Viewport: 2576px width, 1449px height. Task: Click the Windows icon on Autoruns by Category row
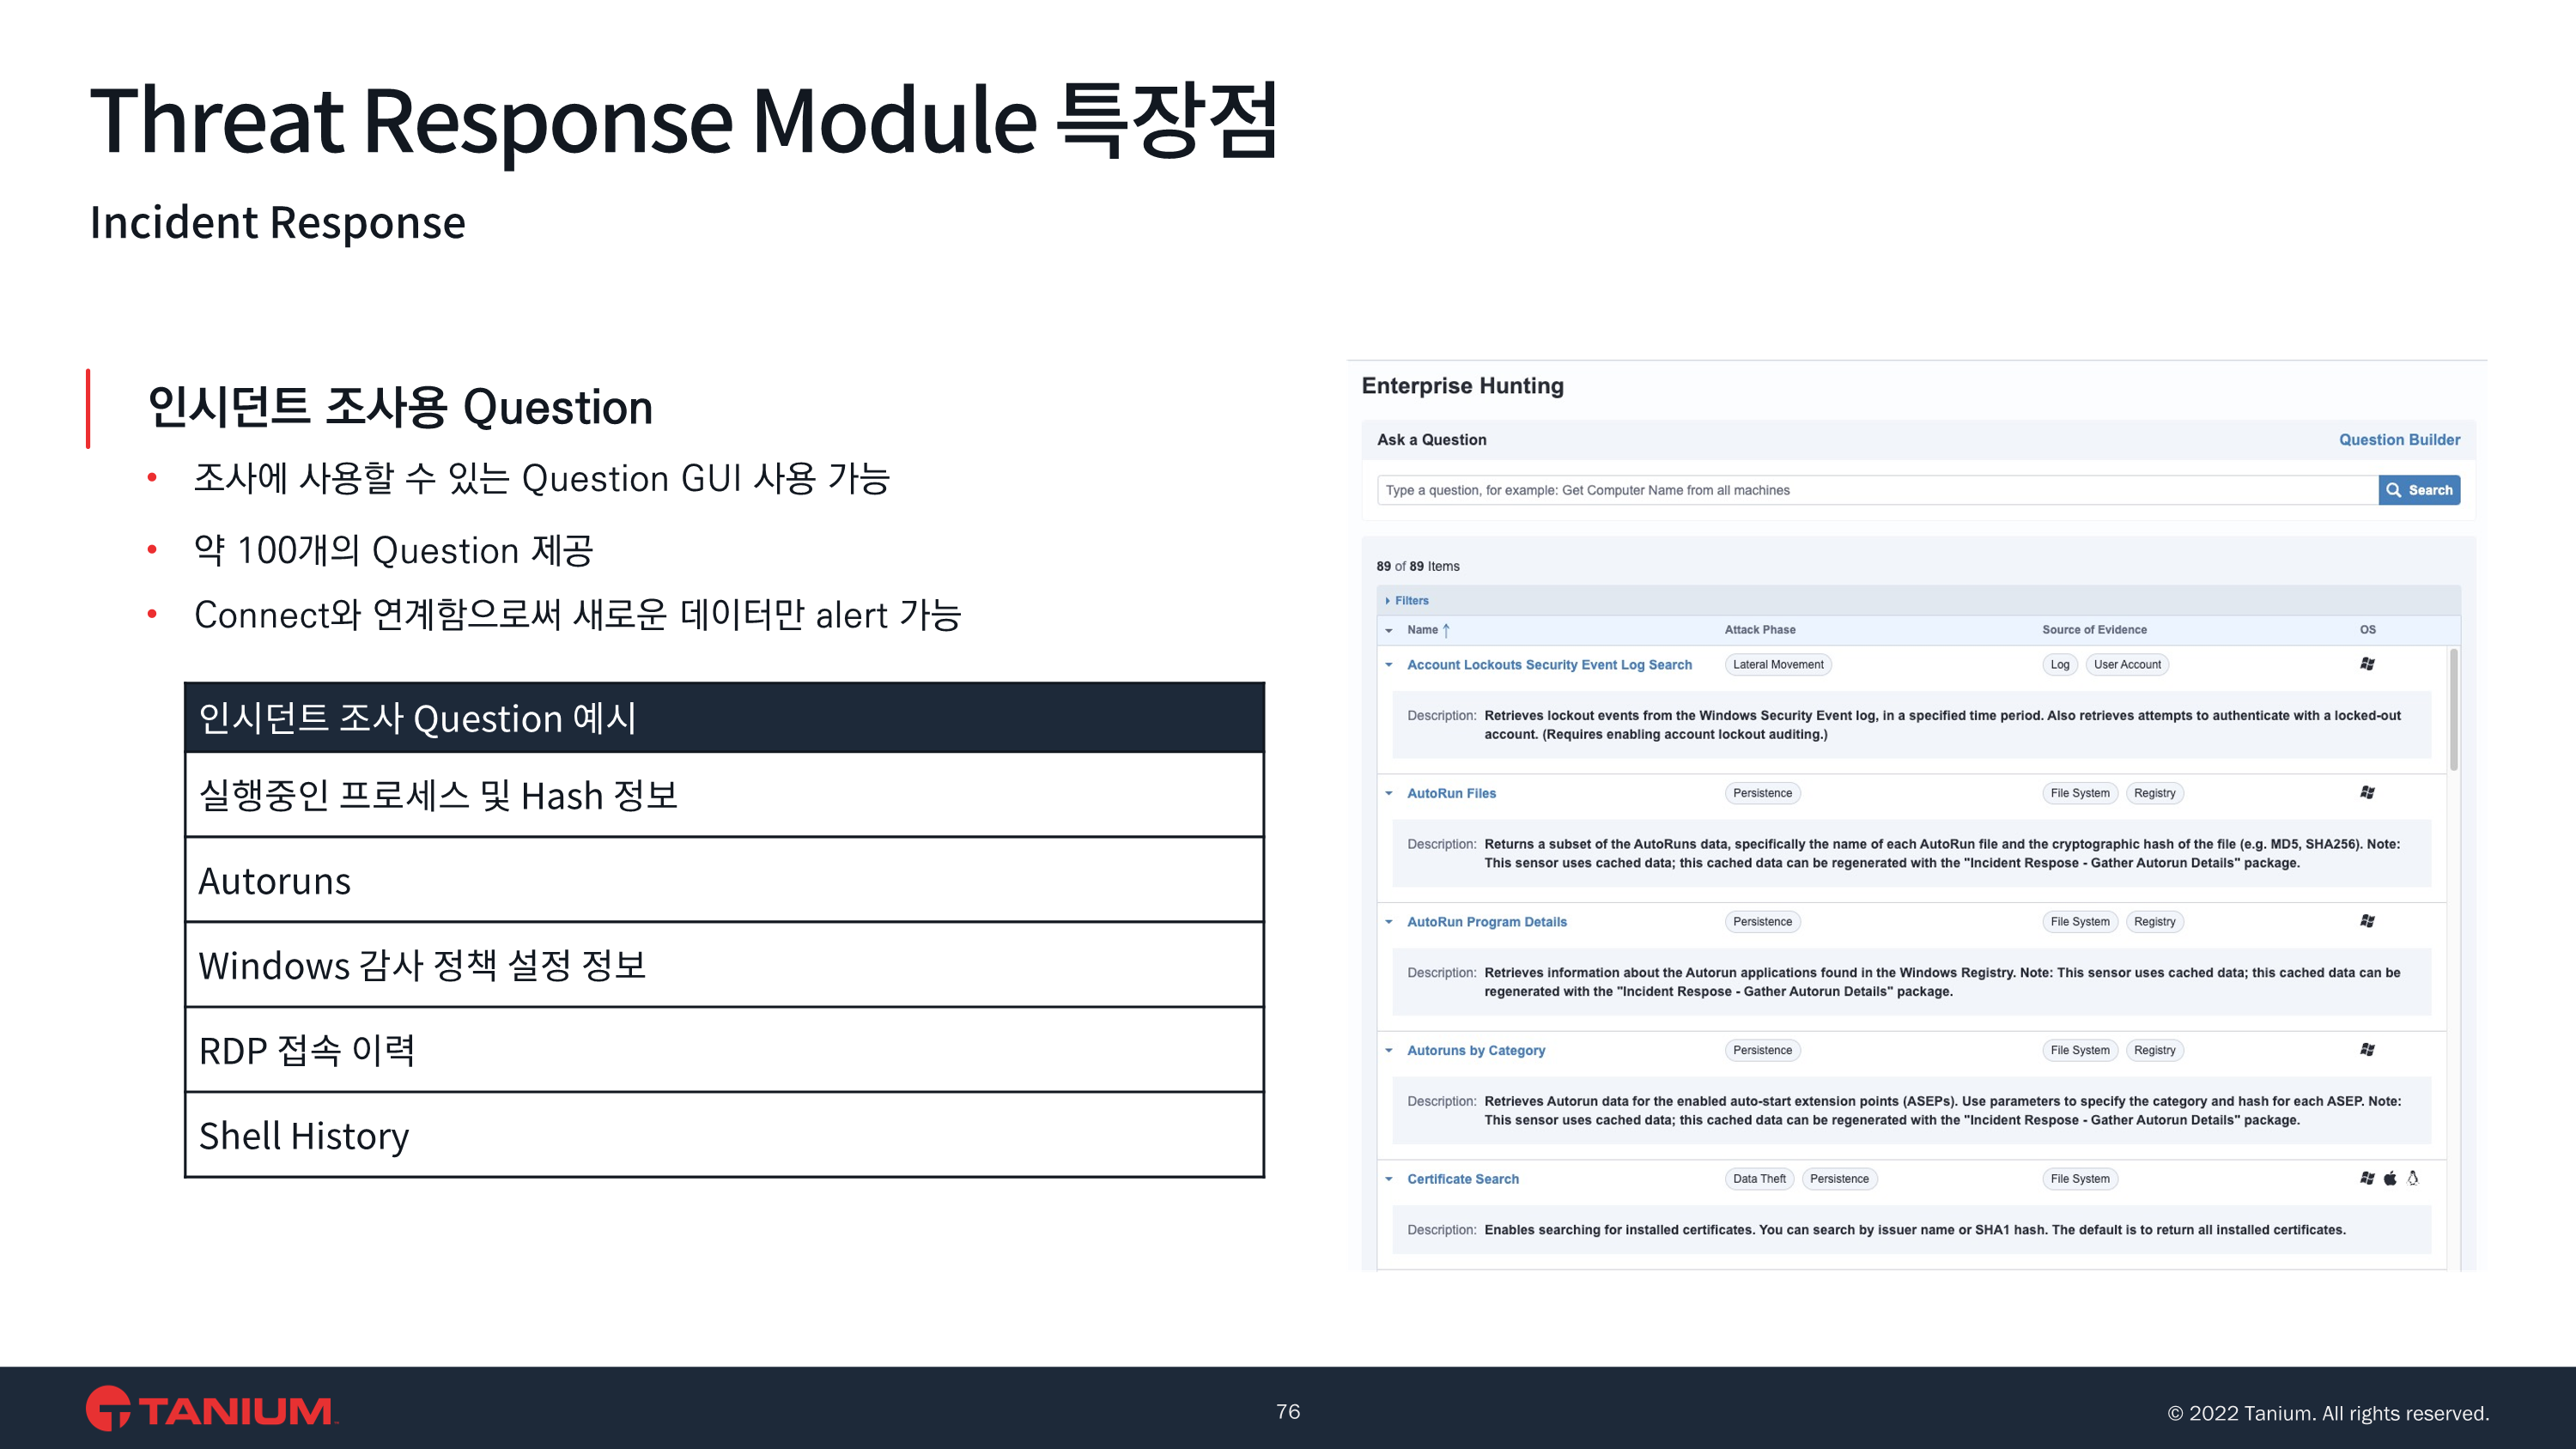tap(2367, 1050)
